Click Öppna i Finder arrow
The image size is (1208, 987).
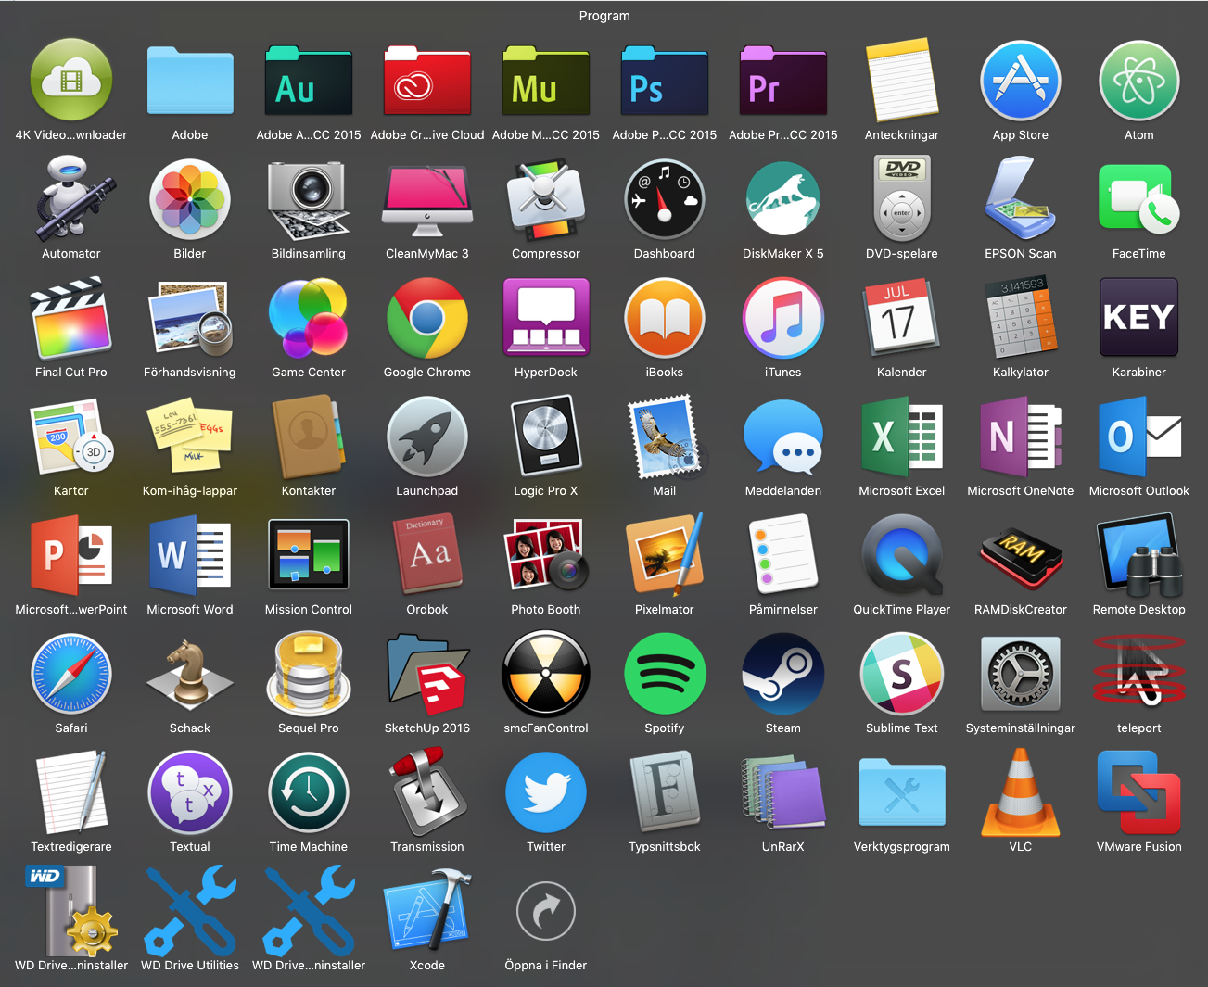[546, 910]
